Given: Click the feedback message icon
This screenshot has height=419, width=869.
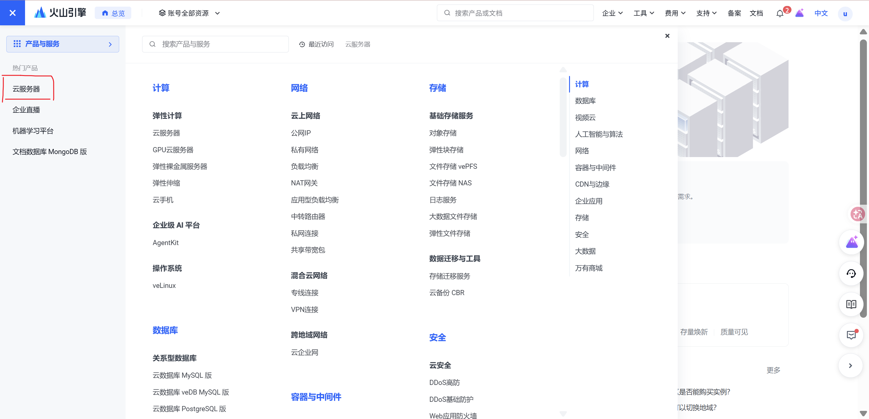Looking at the screenshot, I should click(x=851, y=335).
